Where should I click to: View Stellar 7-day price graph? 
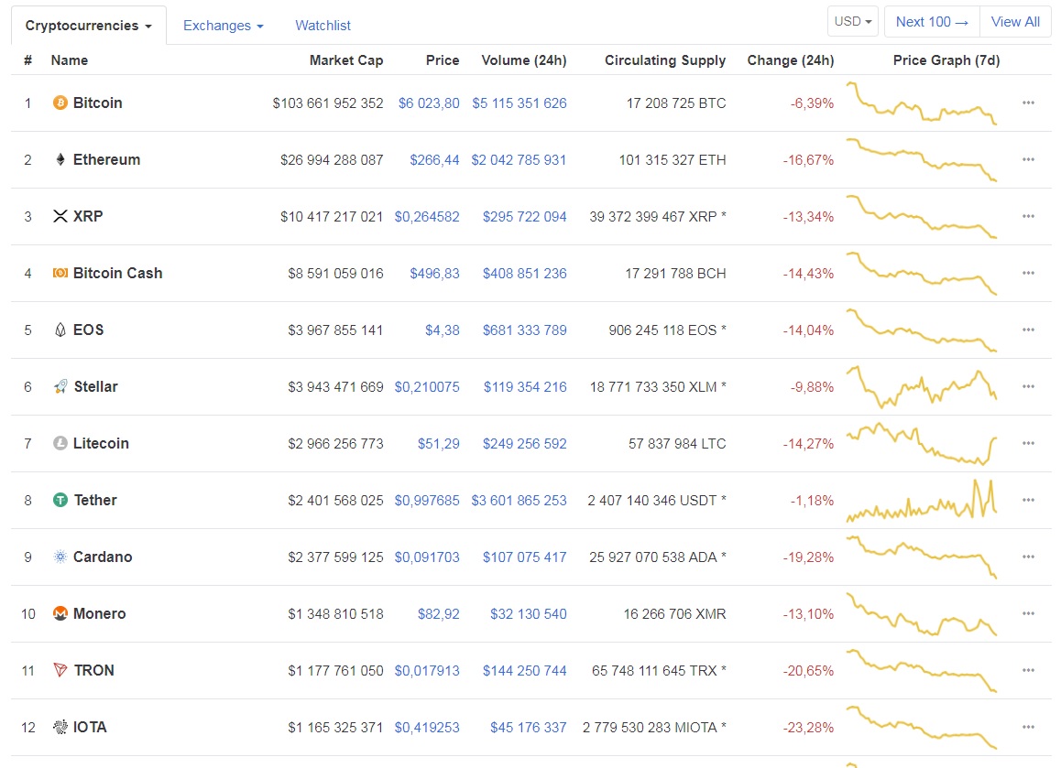tap(922, 386)
